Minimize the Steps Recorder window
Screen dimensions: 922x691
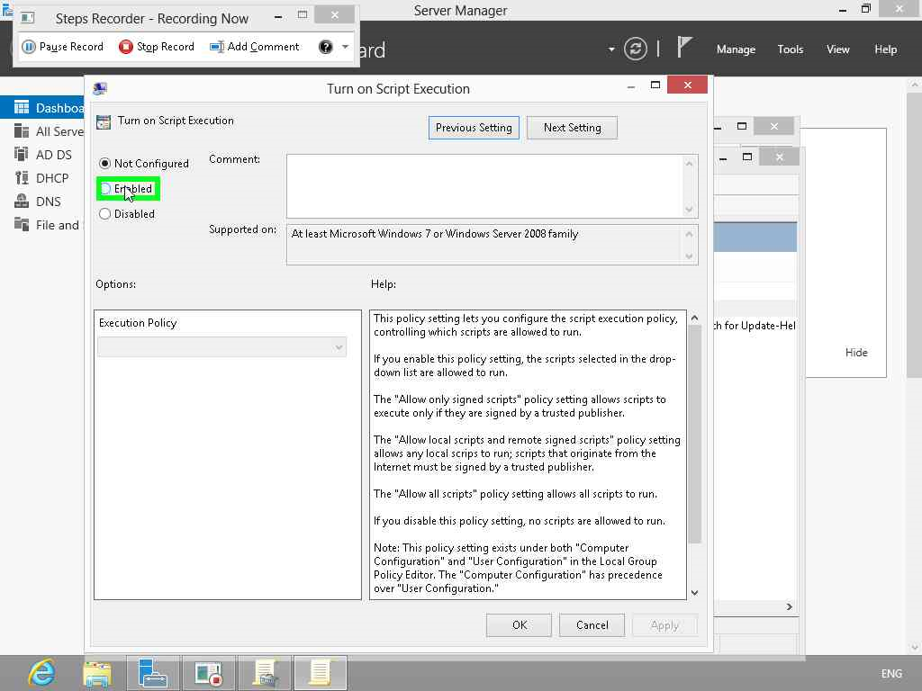tap(278, 16)
